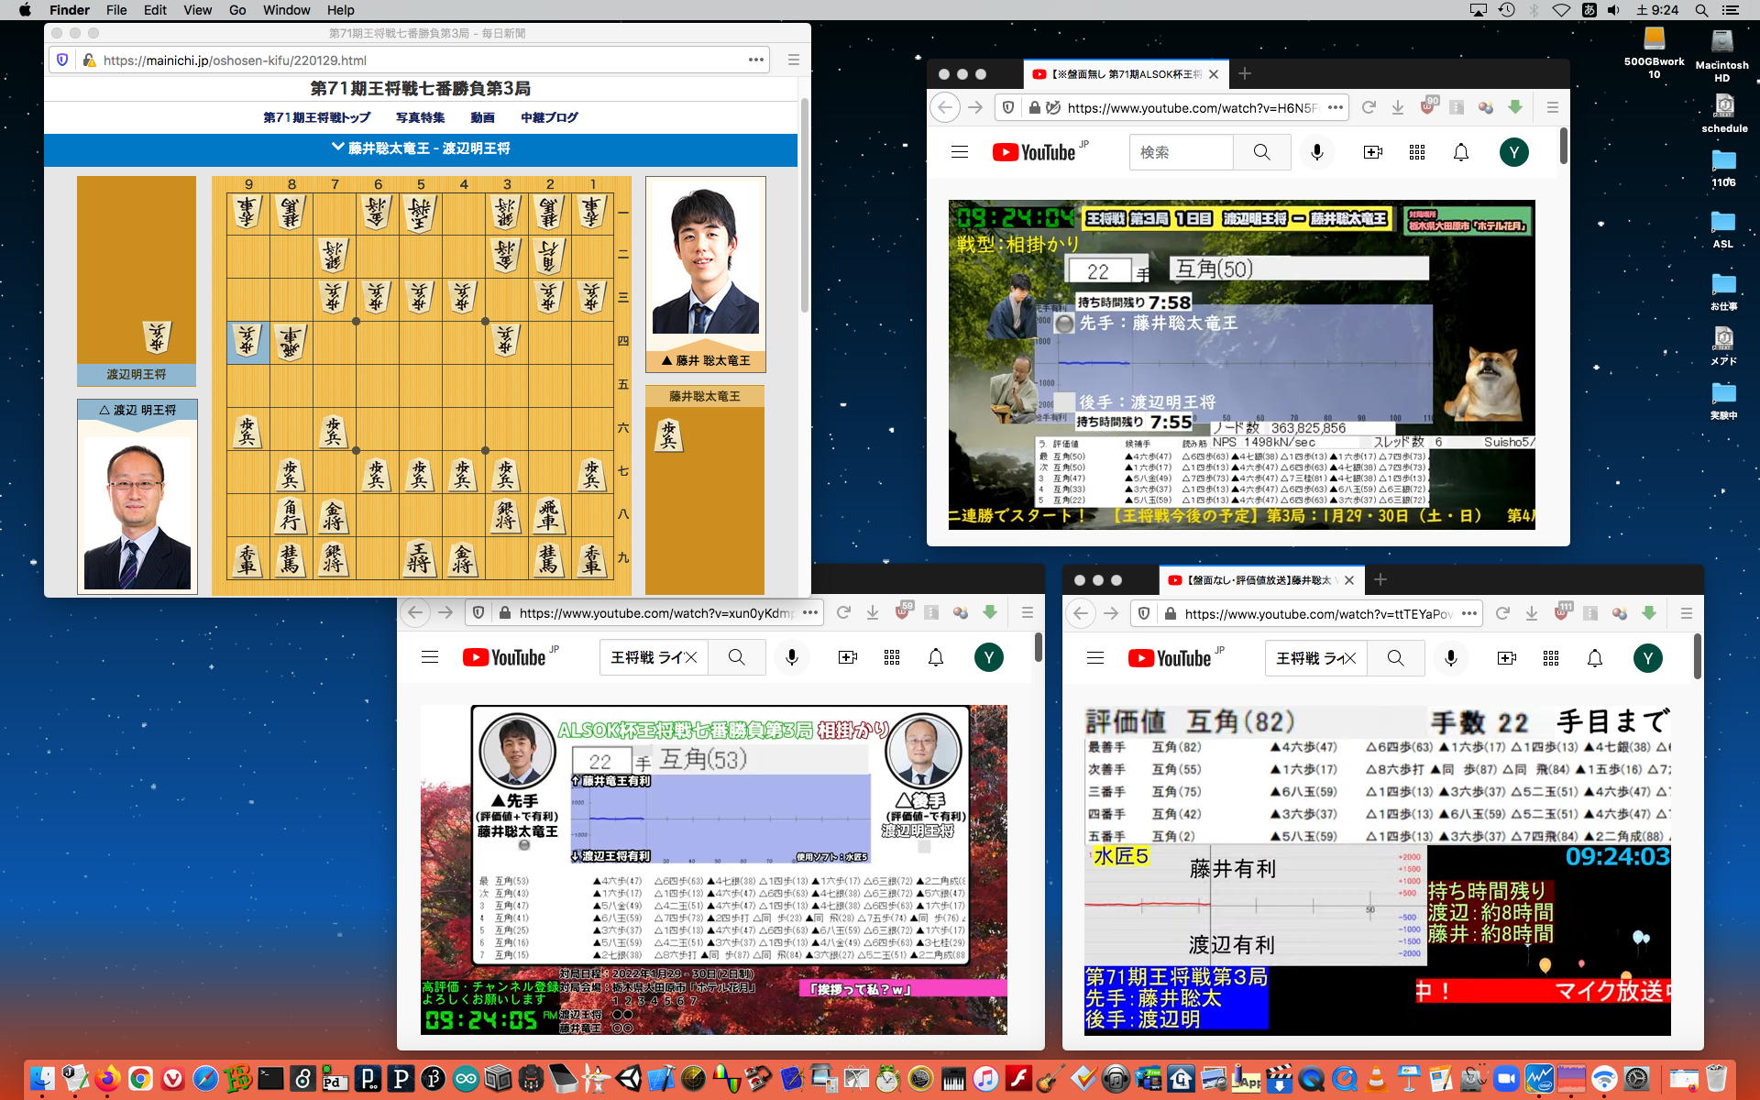Open a new tab in the top-right browser window
Viewport: 1760px width, 1100px height.
[1244, 73]
